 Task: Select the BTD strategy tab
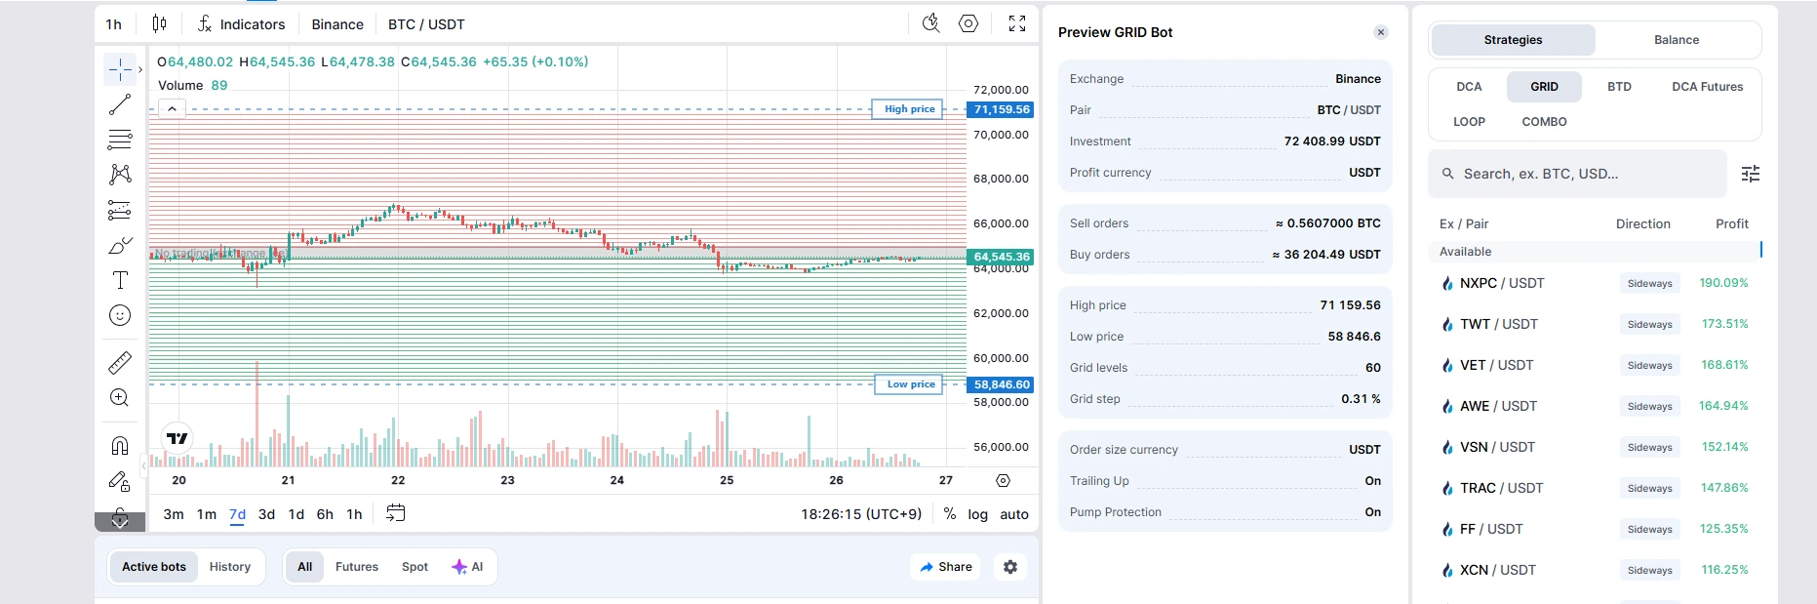coord(1620,87)
